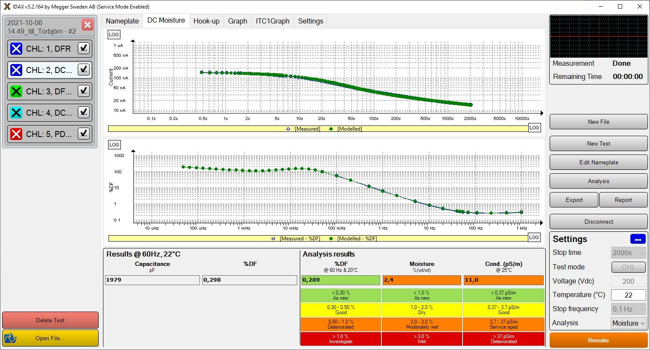Viewport: 650px width, 350px height.
Task: Close the 2021-10-06 test file with red X
Action: pos(87,25)
